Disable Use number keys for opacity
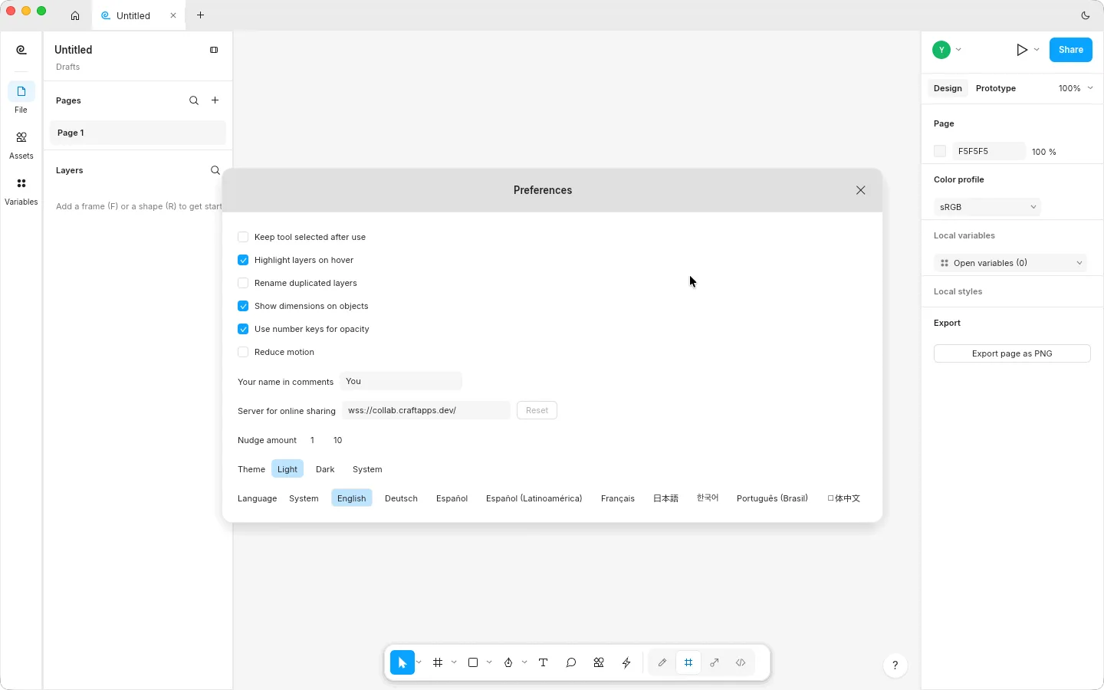The height and width of the screenshot is (690, 1104). coord(243,329)
